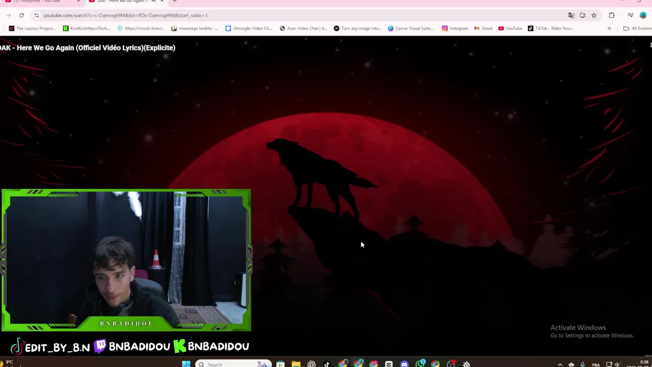Open the All Bookmarks folder

point(638,28)
